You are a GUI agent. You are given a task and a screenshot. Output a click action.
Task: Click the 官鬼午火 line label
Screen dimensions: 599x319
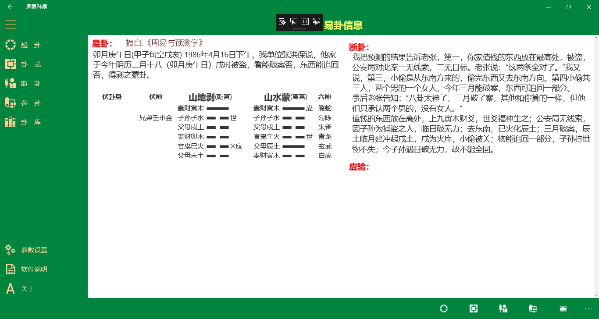click(x=267, y=137)
